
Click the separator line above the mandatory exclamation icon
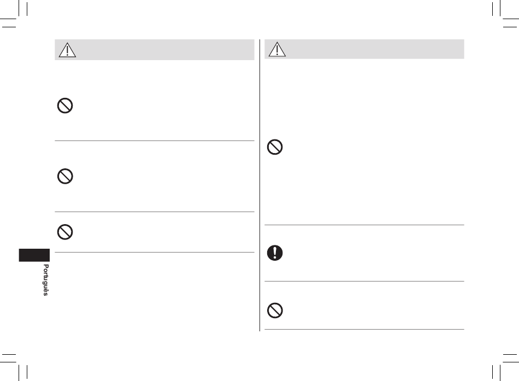364,225
